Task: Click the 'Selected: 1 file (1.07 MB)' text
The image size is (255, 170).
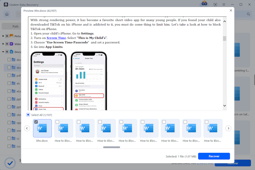Action: click(x=181, y=156)
